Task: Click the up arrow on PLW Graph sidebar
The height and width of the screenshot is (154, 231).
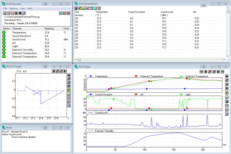Action: pyautogui.click(x=227, y=76)
